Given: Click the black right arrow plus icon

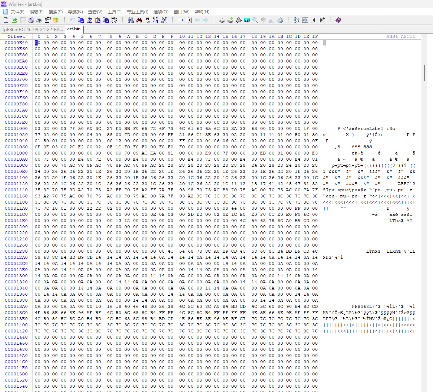Looking at the screenshot, I should [x=322, y=20].
